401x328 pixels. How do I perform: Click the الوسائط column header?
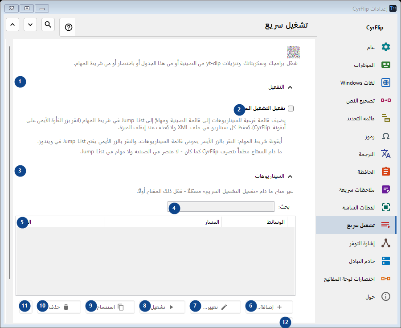click(254, 222)
